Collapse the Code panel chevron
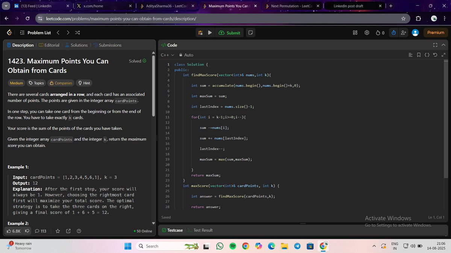 pos(443,45)
